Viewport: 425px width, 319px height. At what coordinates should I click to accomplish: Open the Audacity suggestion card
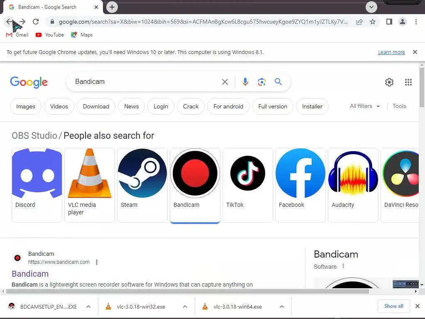(x=353, y=185)
